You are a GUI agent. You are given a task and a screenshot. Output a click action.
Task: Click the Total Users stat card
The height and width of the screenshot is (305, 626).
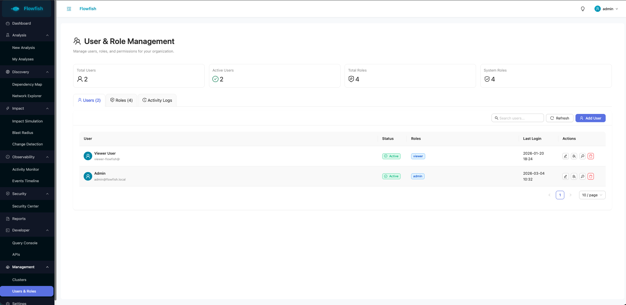[139, 76]
